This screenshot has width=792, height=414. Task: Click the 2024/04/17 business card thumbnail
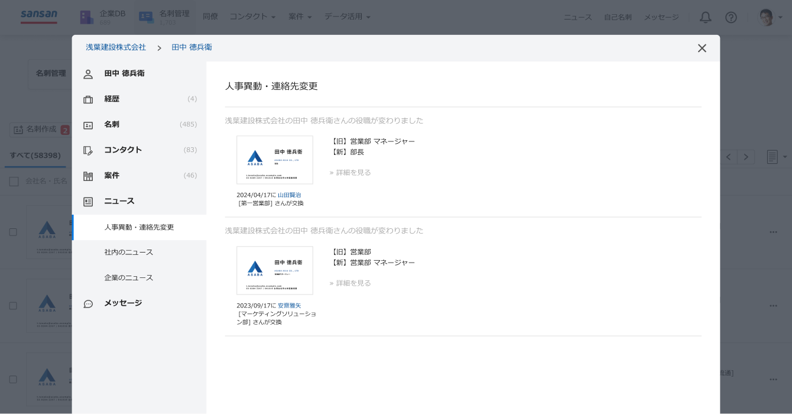[x=275, y=160]
